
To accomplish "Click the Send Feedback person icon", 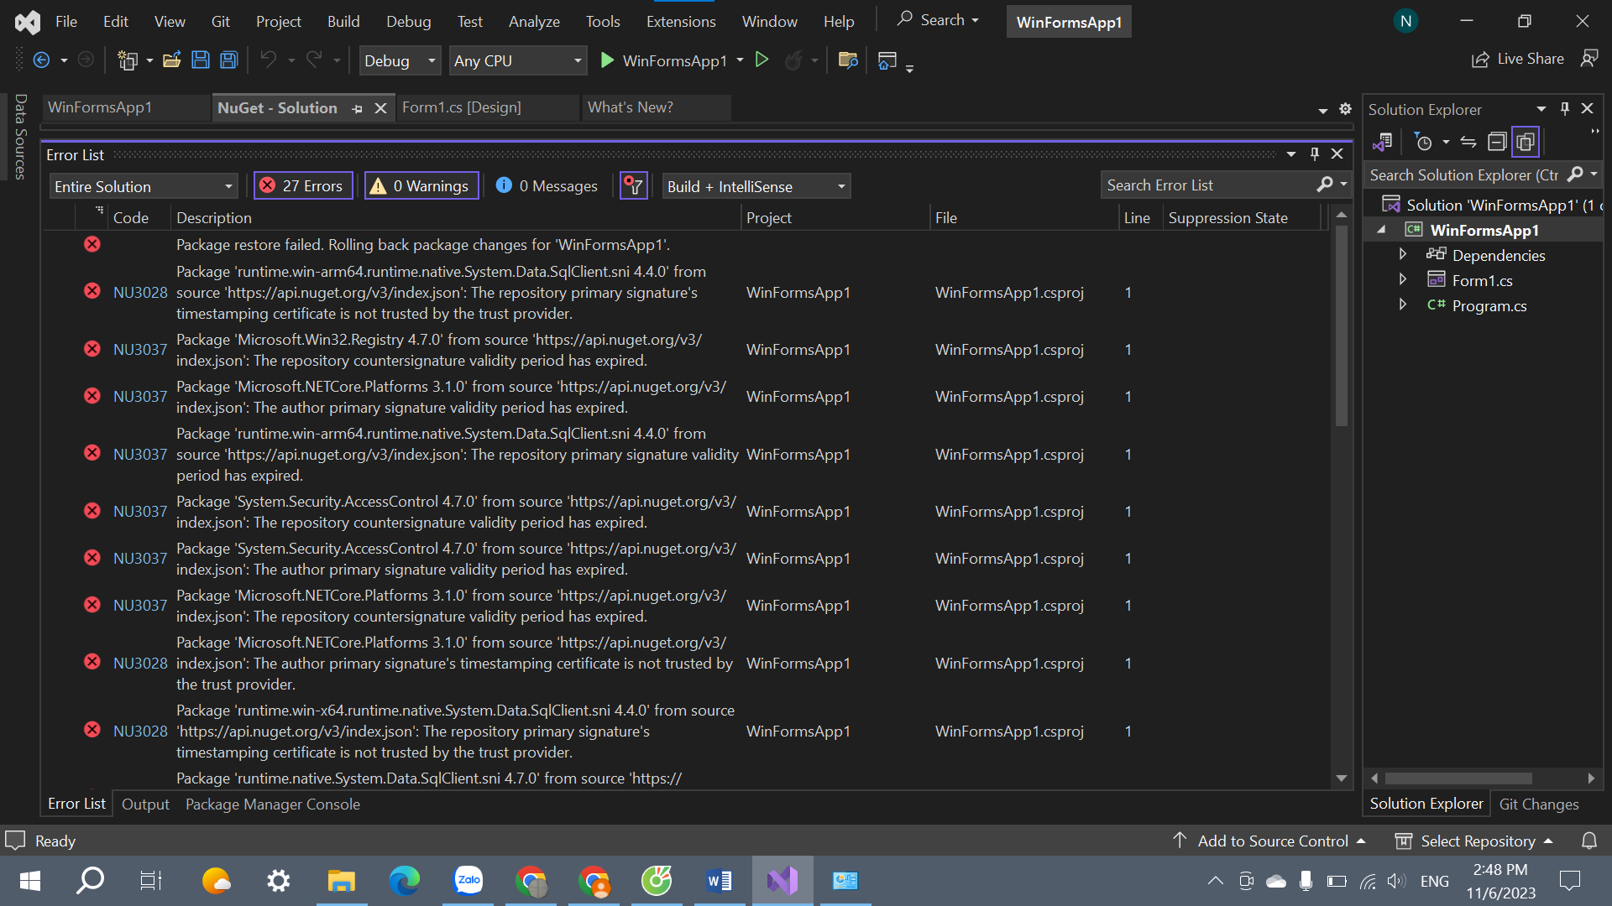I will pyautogui.click(x=1588, y=59).
